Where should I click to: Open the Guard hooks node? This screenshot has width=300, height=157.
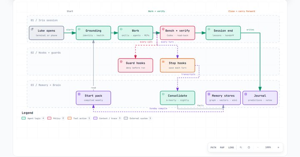(x=135, y=66)
